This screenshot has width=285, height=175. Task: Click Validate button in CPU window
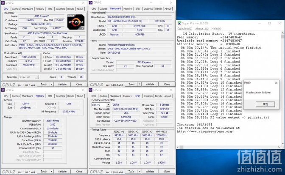tap(62, 85)
